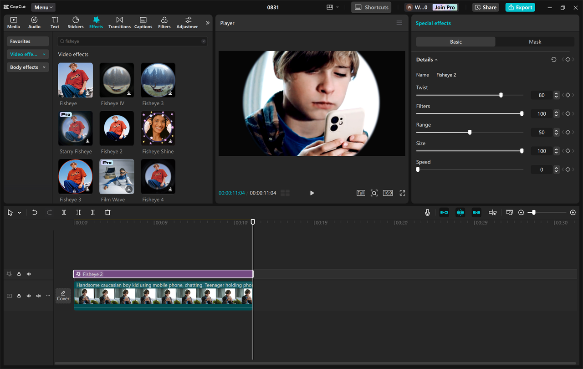
Task: Click the Speed slider track
Action: [470, 169]
